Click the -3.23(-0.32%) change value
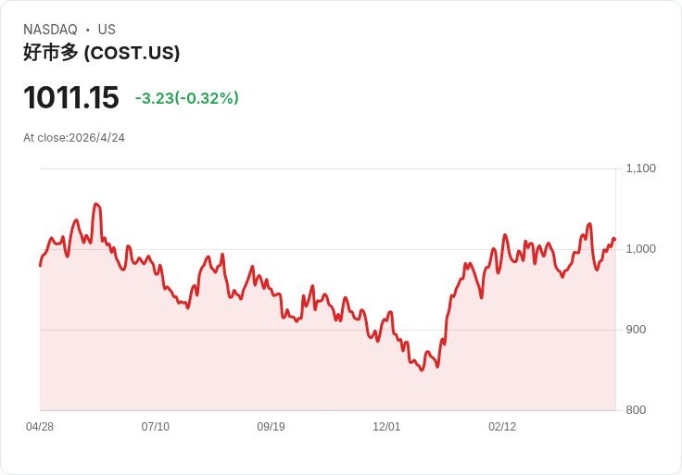Image resolution: width=682 pixels, height=475 pixels. pyautogui.click(x=187, y=98)
